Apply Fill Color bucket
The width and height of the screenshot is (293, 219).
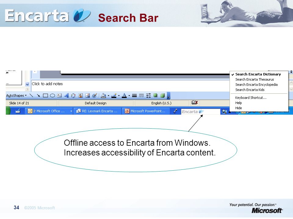click(103, 96)
